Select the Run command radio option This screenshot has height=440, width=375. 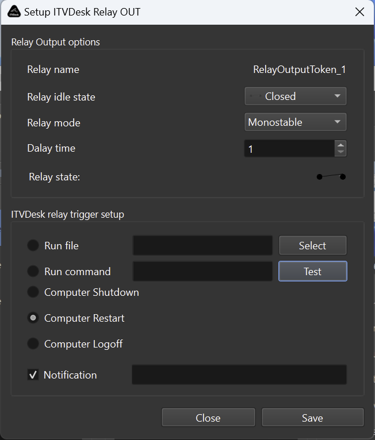click(x=34, y=271)
